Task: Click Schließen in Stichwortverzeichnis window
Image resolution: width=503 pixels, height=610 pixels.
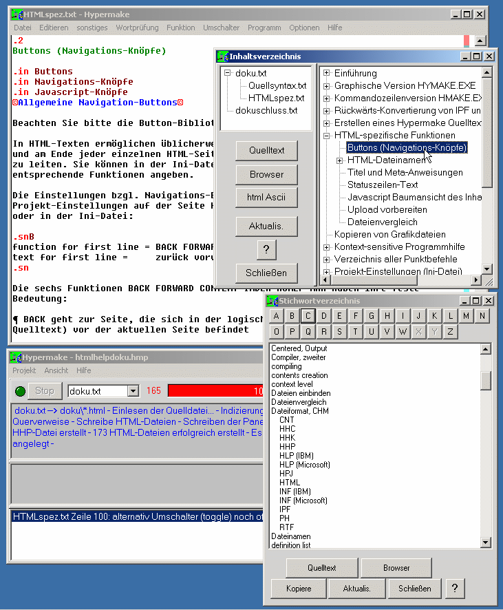Action: [x=414, y=589]
